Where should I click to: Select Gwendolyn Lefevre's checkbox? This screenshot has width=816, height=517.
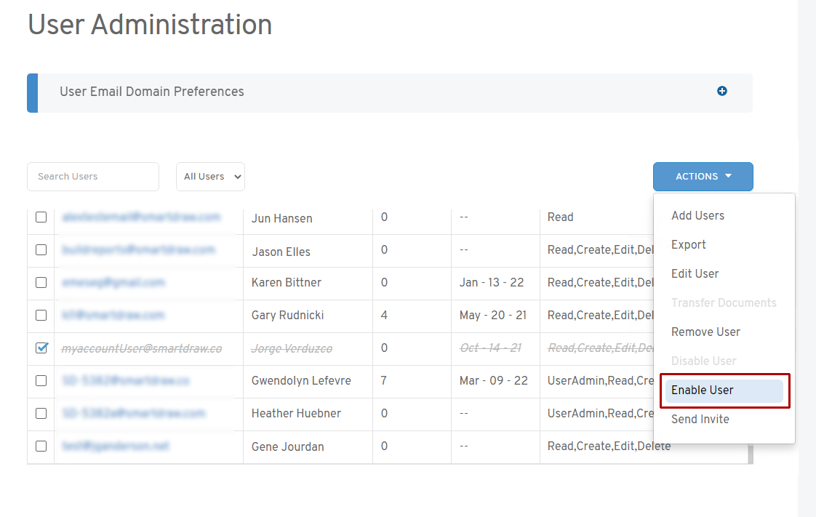tap(41, 380)
